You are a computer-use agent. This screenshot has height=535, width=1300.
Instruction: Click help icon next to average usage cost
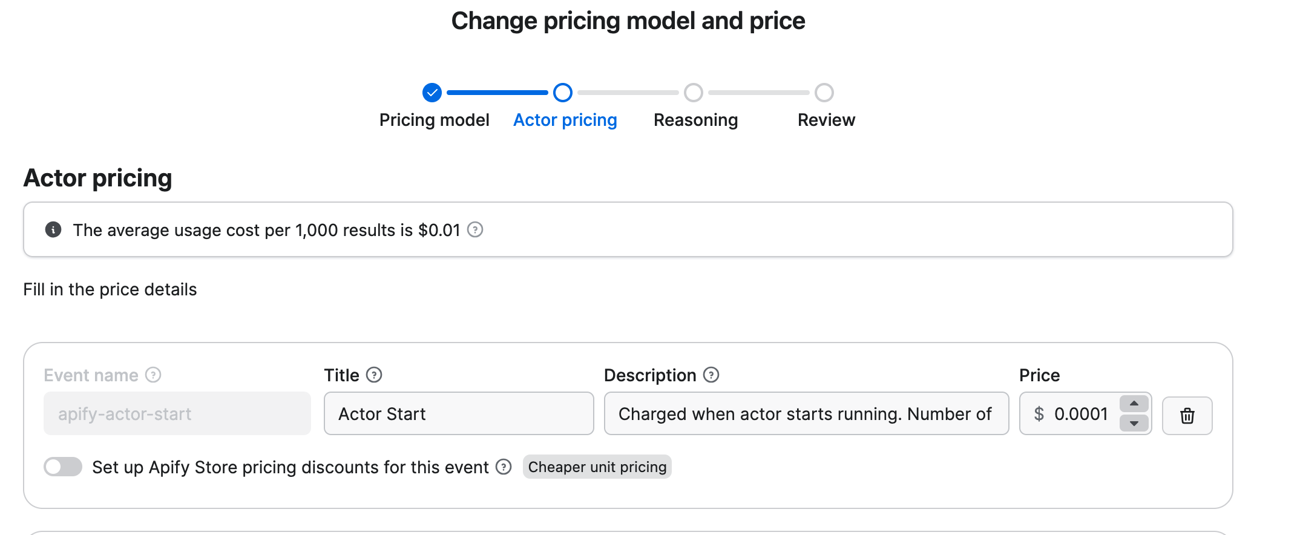click(x=475, y=230)
